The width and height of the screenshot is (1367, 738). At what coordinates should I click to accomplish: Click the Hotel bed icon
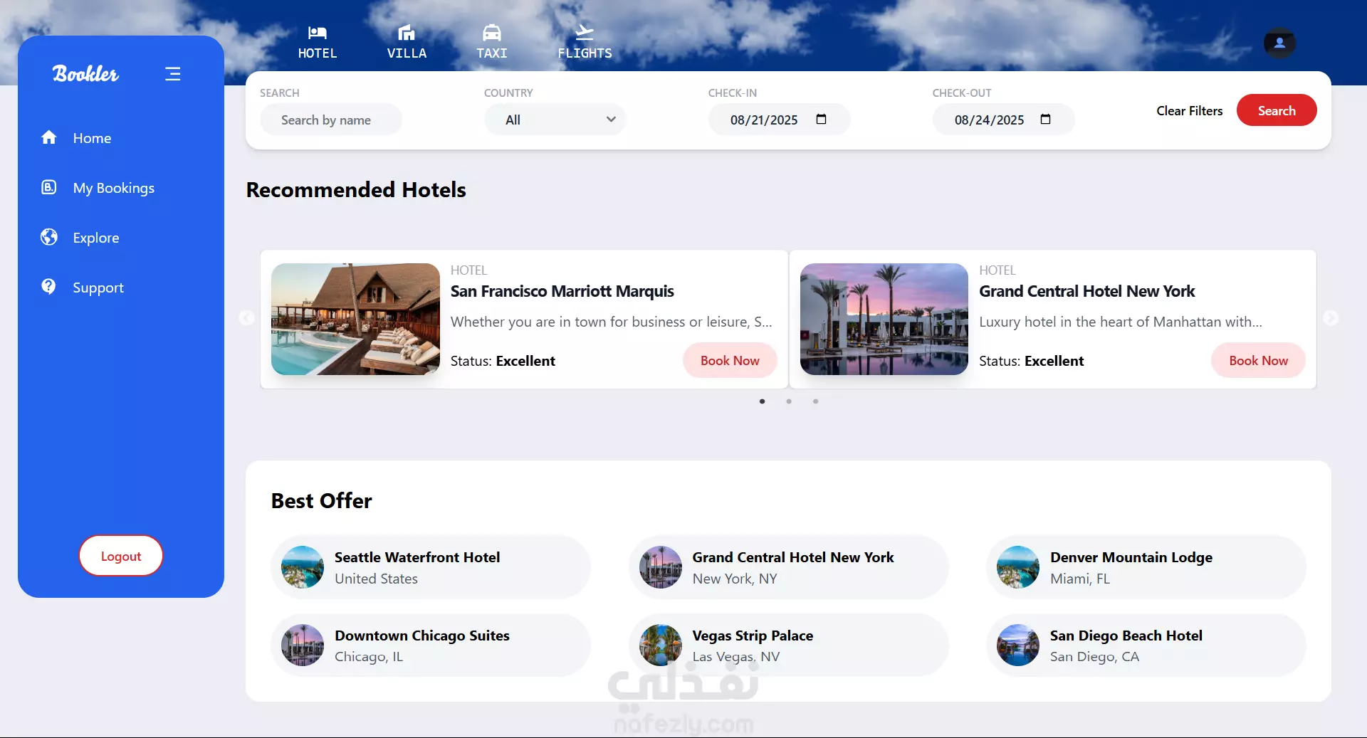pyautogui.click(x=317, y=32)
